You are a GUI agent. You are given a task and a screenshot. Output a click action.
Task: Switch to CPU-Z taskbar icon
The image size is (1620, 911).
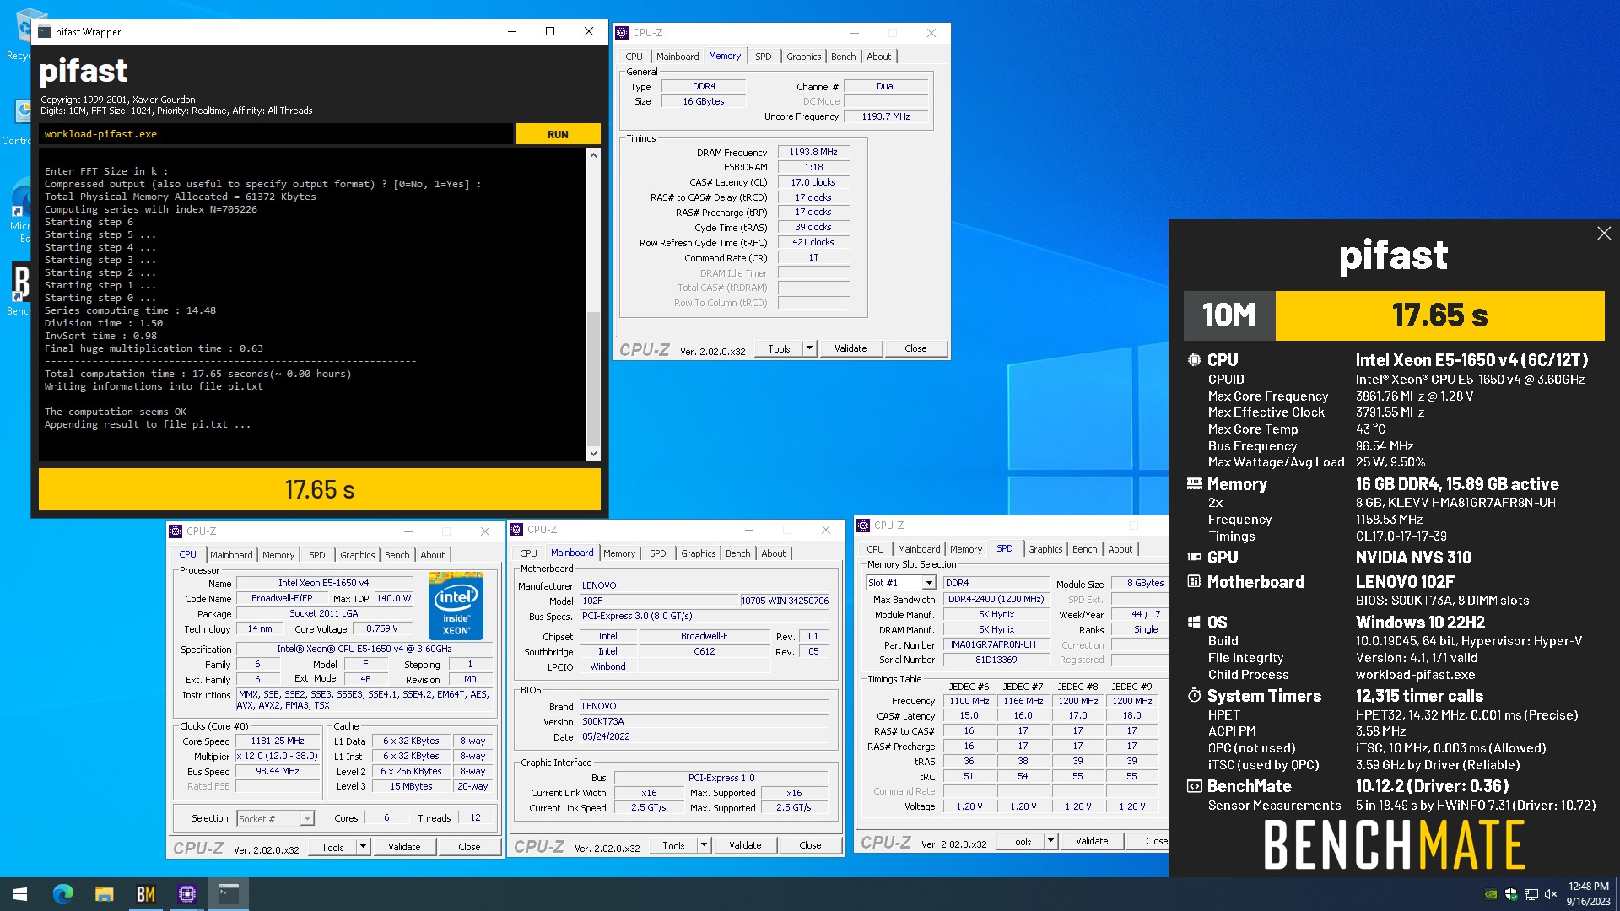click(x=187, y=894)
